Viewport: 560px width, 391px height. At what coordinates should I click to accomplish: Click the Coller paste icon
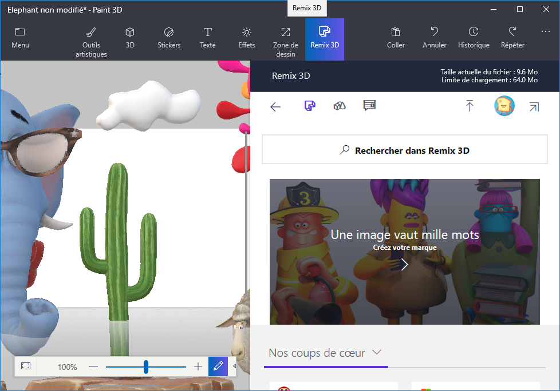396,38
